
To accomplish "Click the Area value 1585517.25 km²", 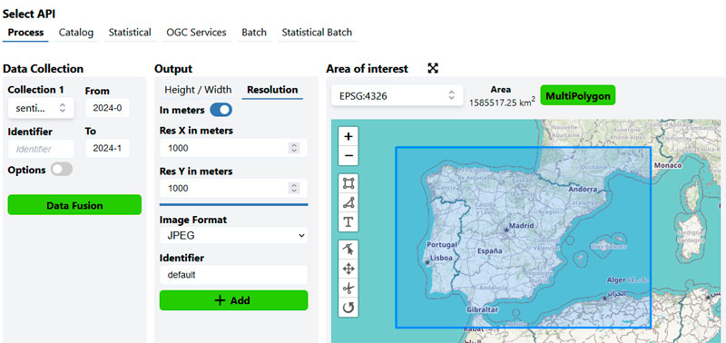I will coord(502,103).
